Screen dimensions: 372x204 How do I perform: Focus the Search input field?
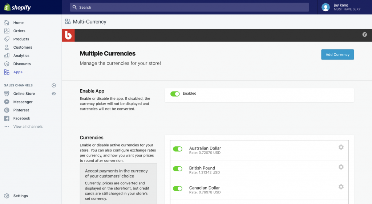click(x=189, y=7)
